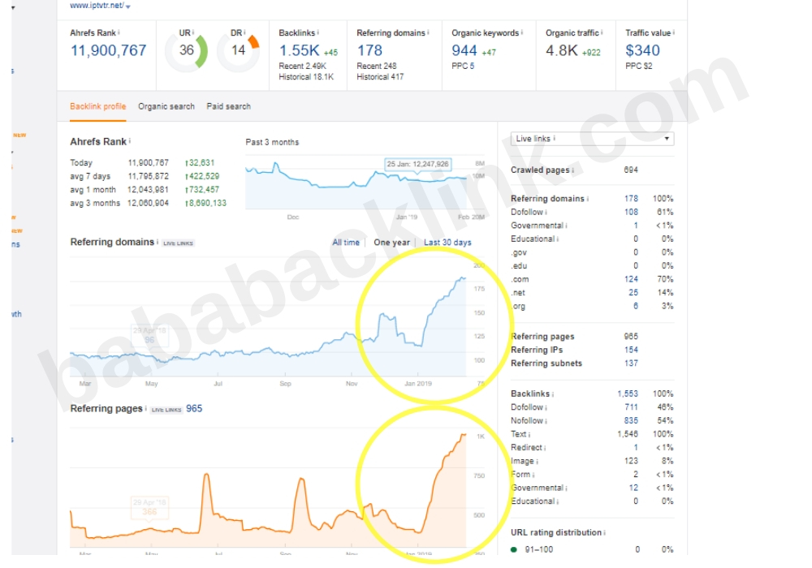Viewport: 812px width, 568px height.
Task: Switch to the Paid search tab
Action: coord(228,106)
